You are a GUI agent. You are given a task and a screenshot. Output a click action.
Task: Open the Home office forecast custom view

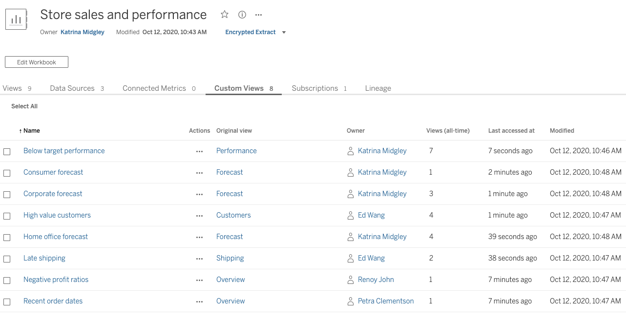click(x=56, y=237)
